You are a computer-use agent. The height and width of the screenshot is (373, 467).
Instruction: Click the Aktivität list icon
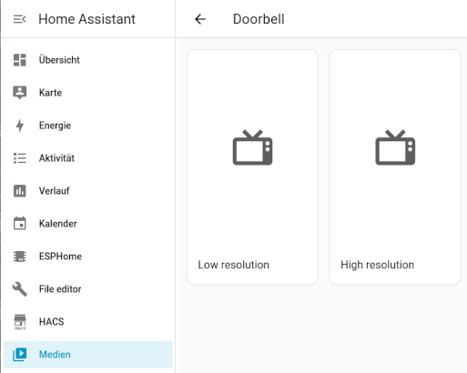click(20, 158)
